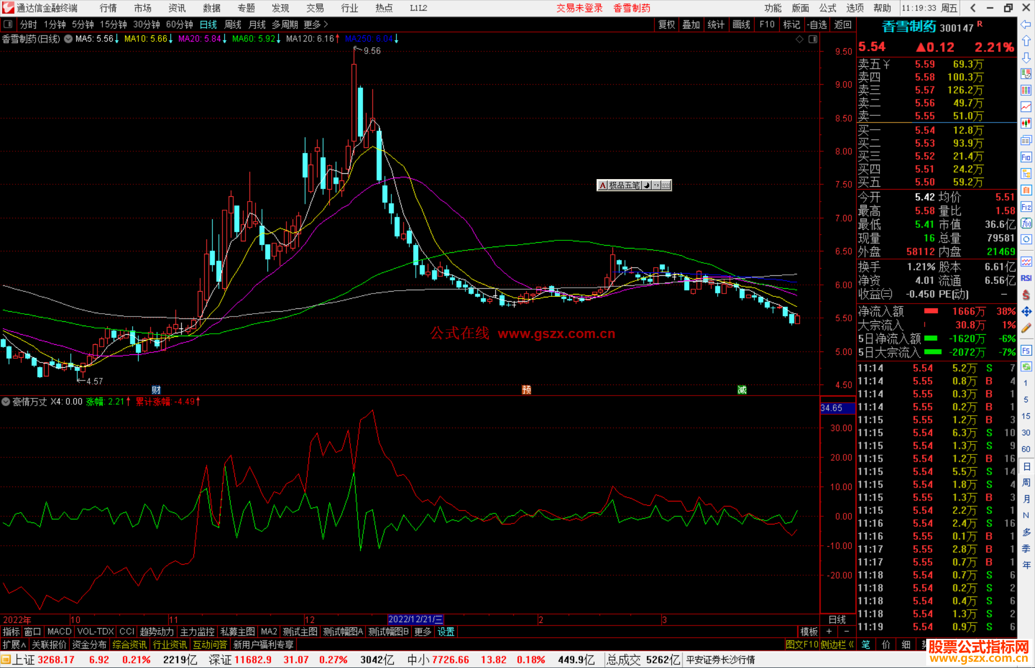Click the F12 sidebar icon
This screenshot has height=668, width=1035.
tap(1026, 207)
